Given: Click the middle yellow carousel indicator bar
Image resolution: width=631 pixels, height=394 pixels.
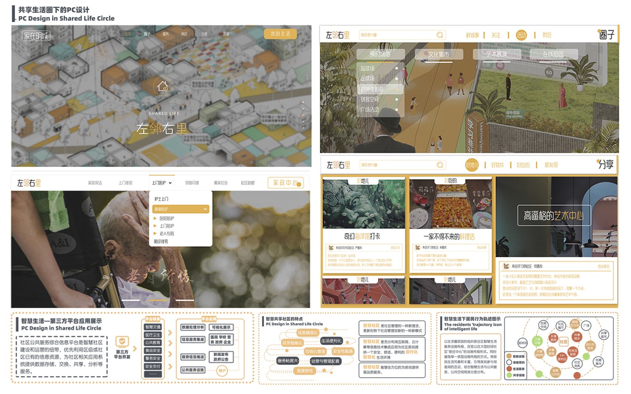Looking at the screenshot, I should [x=159, y=300].
